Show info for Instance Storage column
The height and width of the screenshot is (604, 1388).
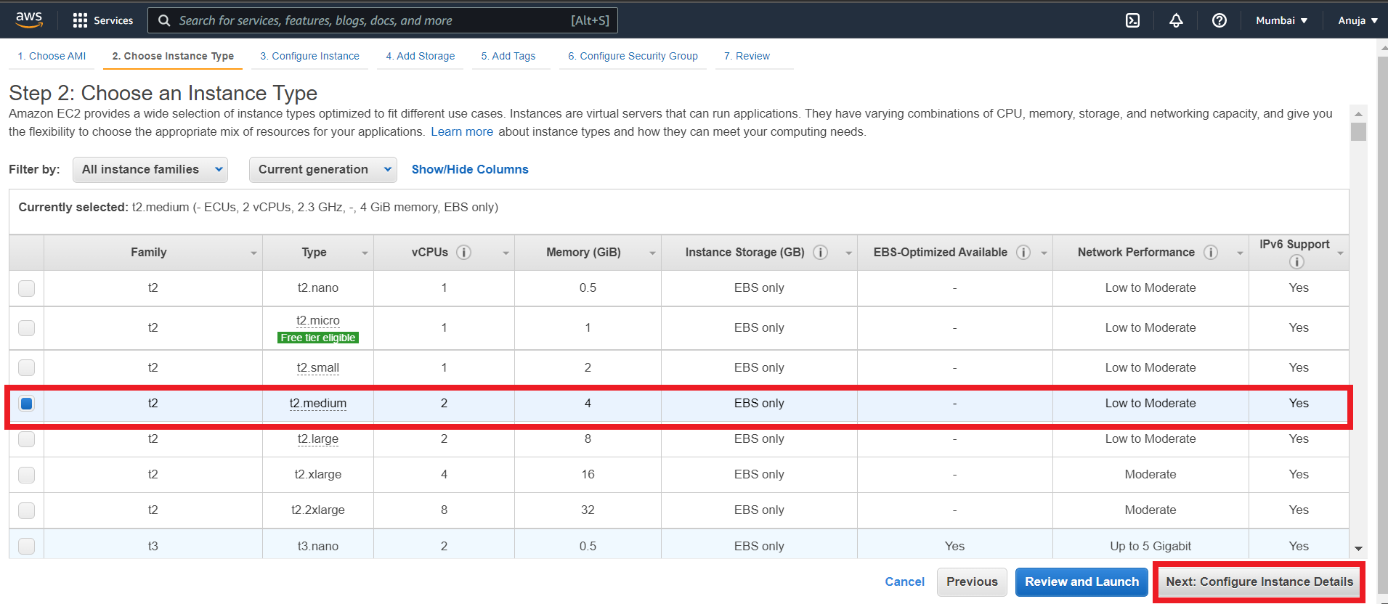pos(820,252)
